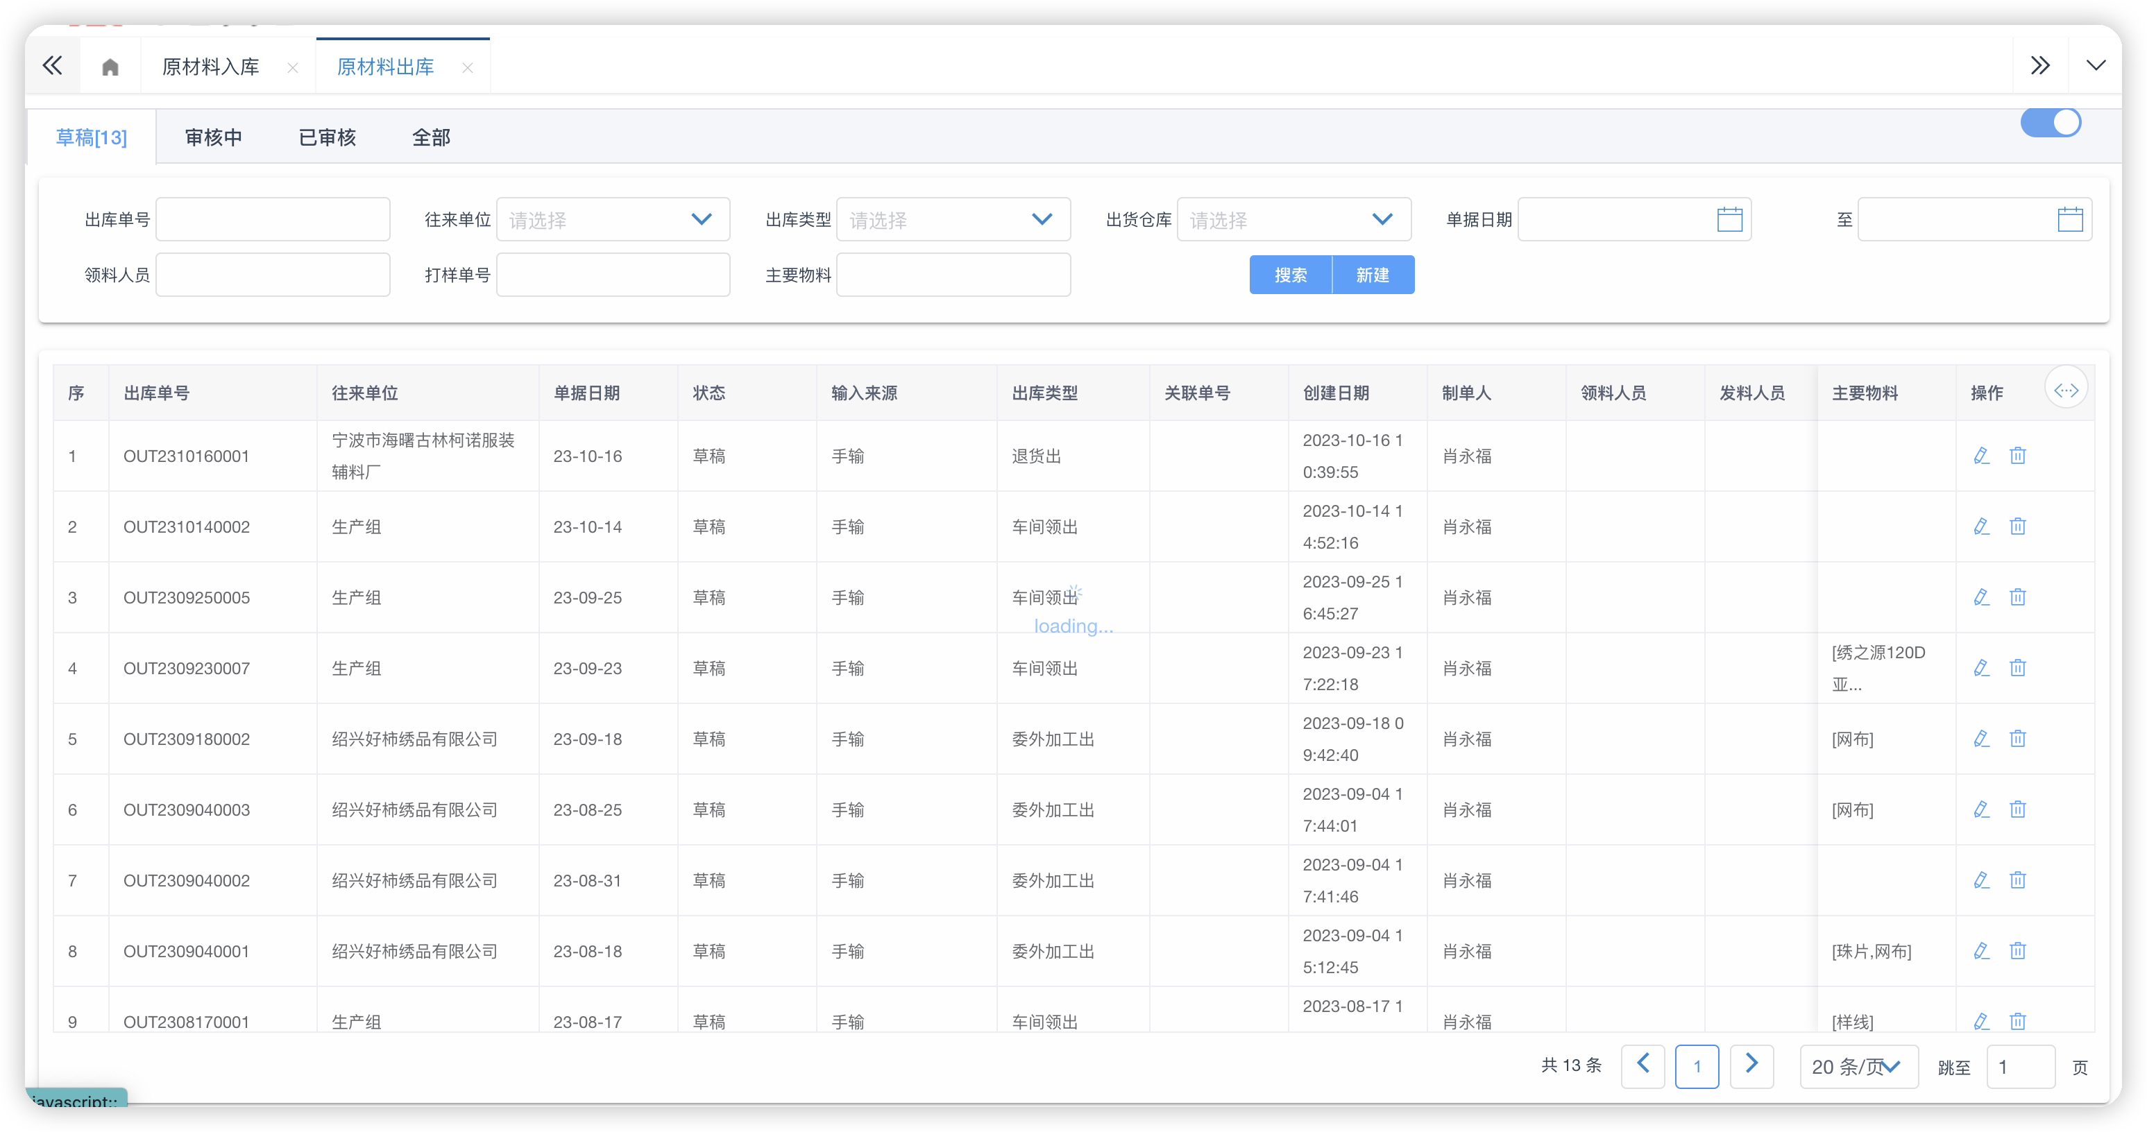Select page 1 in pagination

[1697, 1066]
